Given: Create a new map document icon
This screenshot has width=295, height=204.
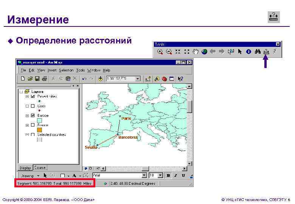Looking at the screenshot, I should pyautogui.click(x=23, y=79).
